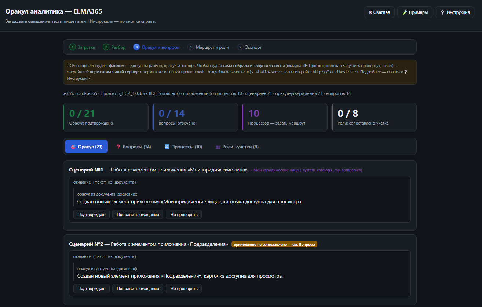Click the bonds.e365 file summary line
Screen dimensions: 482x307
207,93
